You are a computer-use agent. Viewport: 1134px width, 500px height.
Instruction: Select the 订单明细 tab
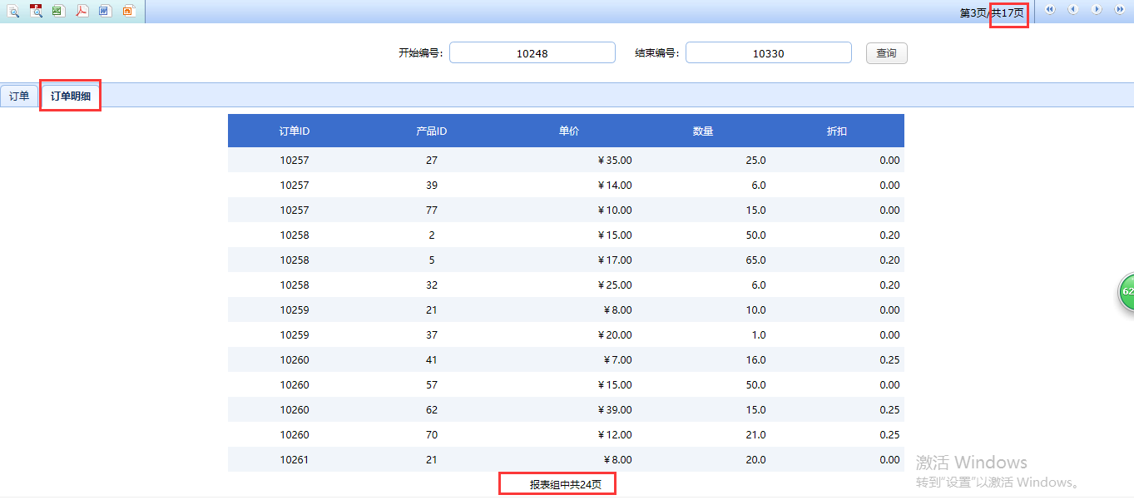71,97
